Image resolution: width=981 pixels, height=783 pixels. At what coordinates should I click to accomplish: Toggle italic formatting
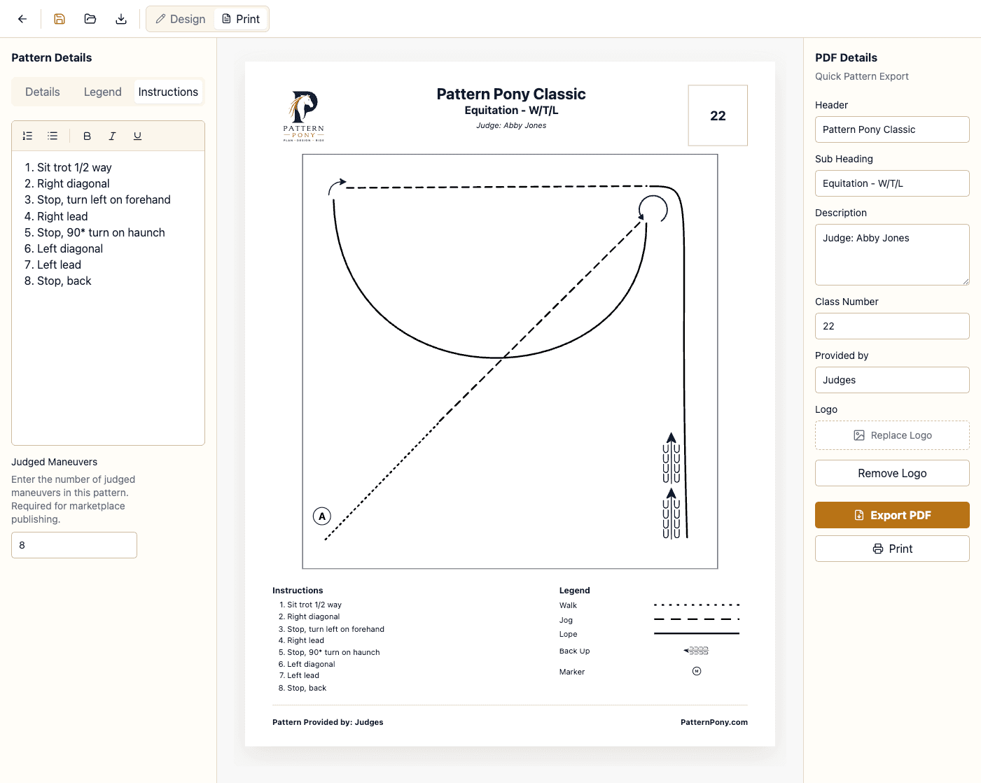pos(112,136)
